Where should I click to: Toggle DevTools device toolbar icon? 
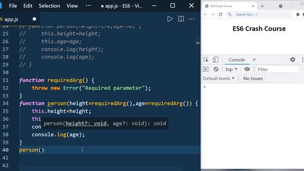215,60
